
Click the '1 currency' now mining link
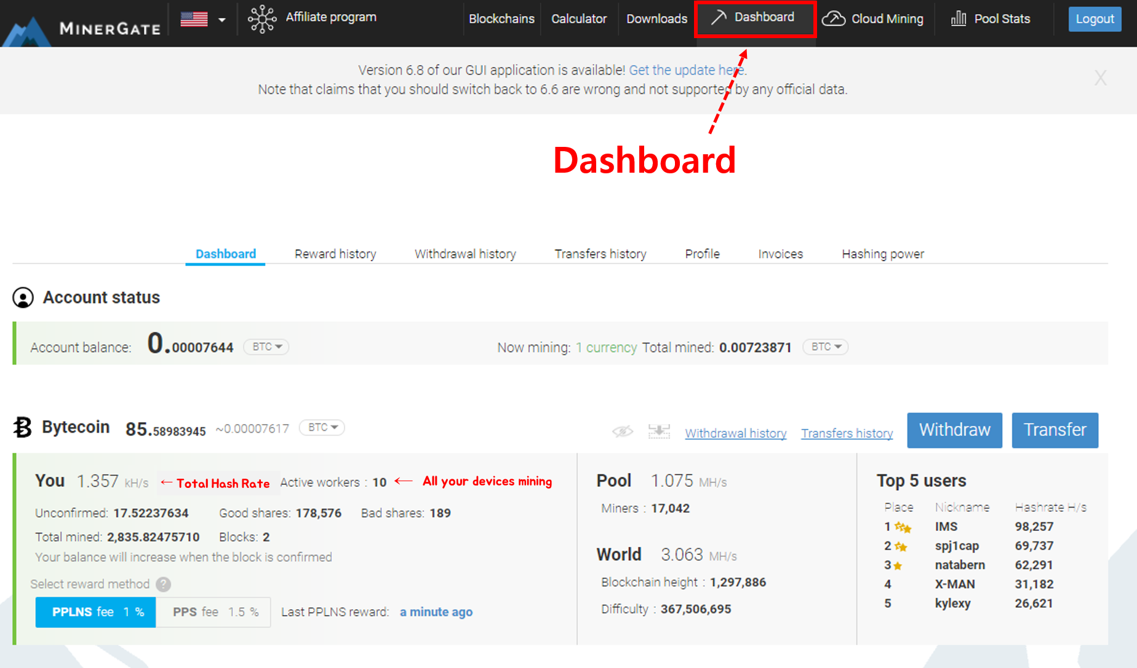606,348
